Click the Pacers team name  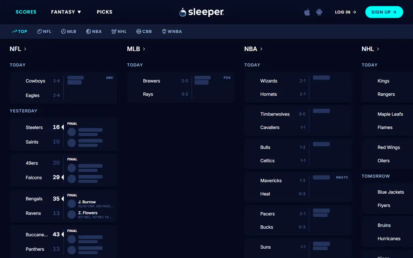pyautogui.click(x=267, y=214)
